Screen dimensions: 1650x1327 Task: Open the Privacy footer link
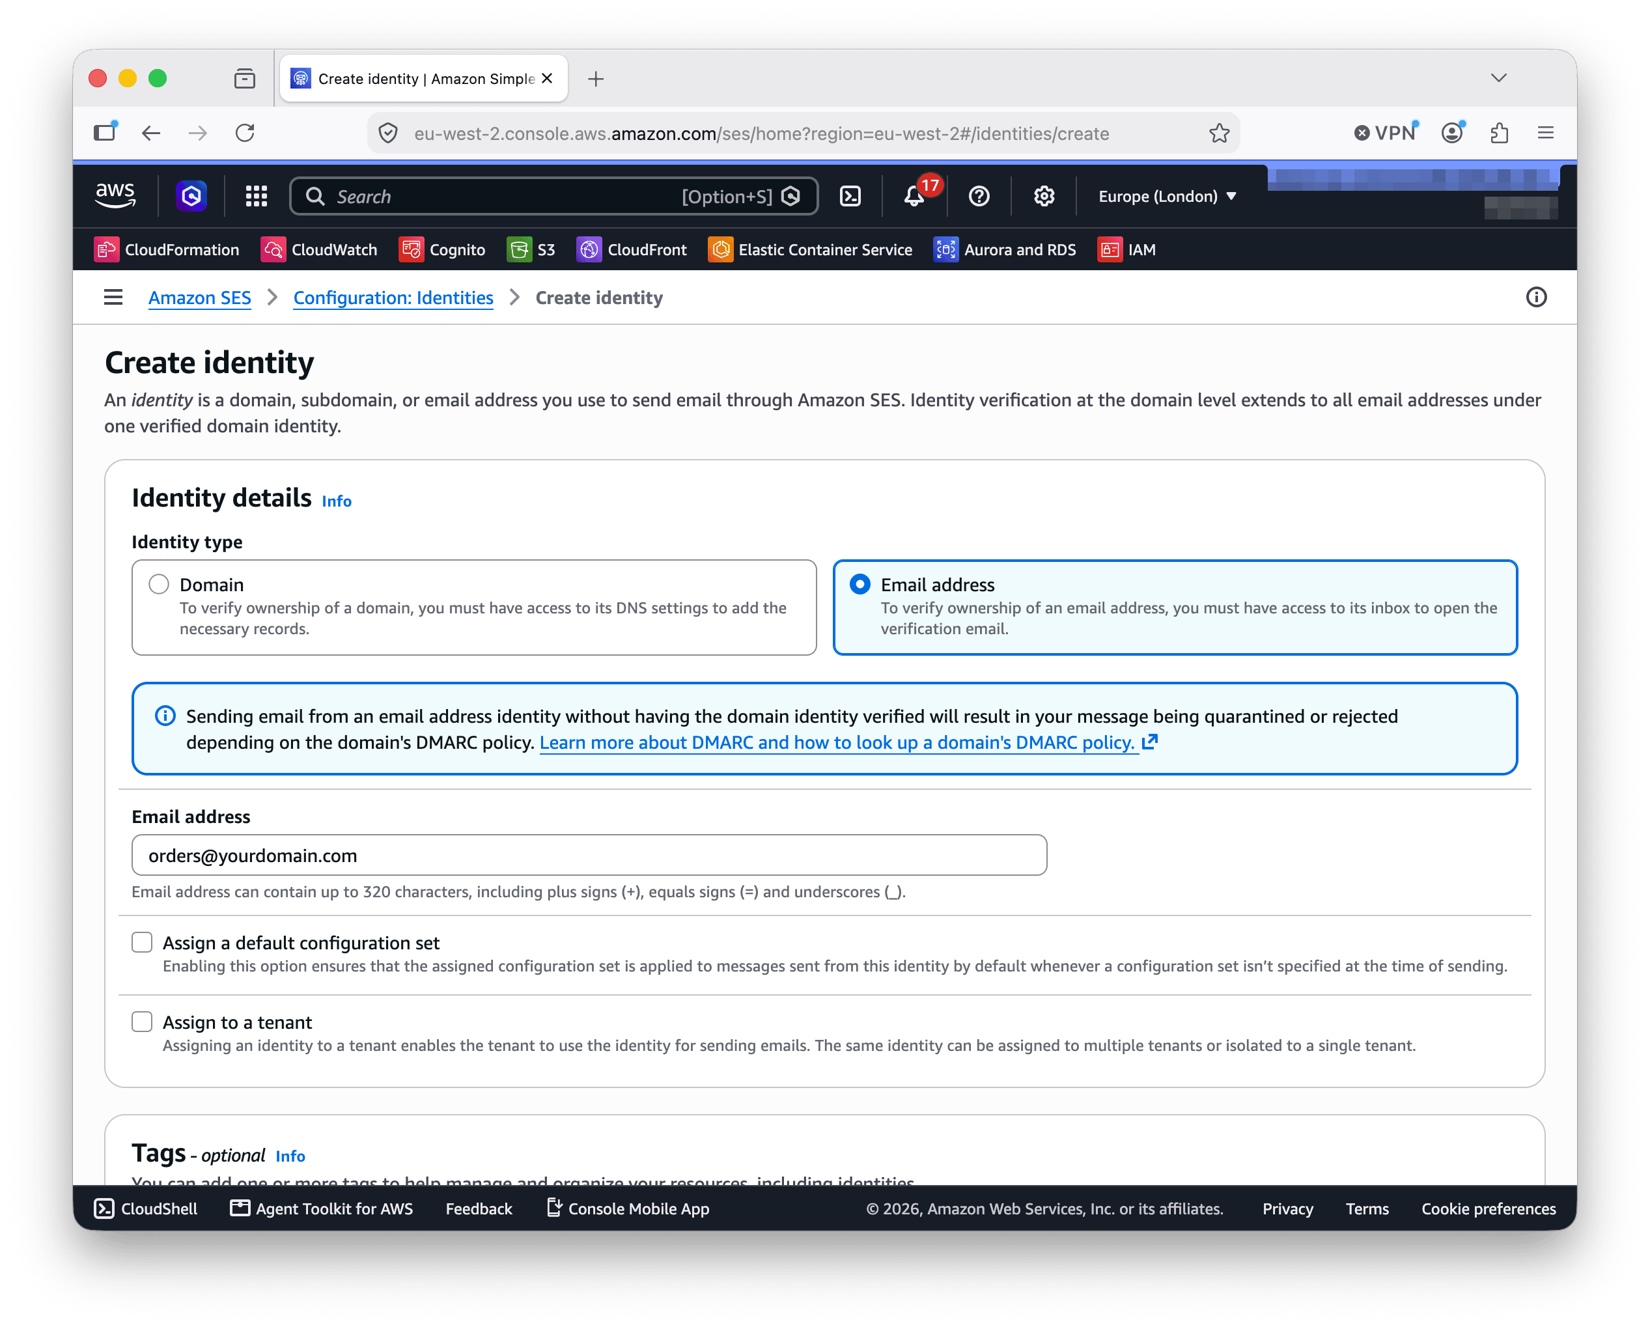1287,1208
